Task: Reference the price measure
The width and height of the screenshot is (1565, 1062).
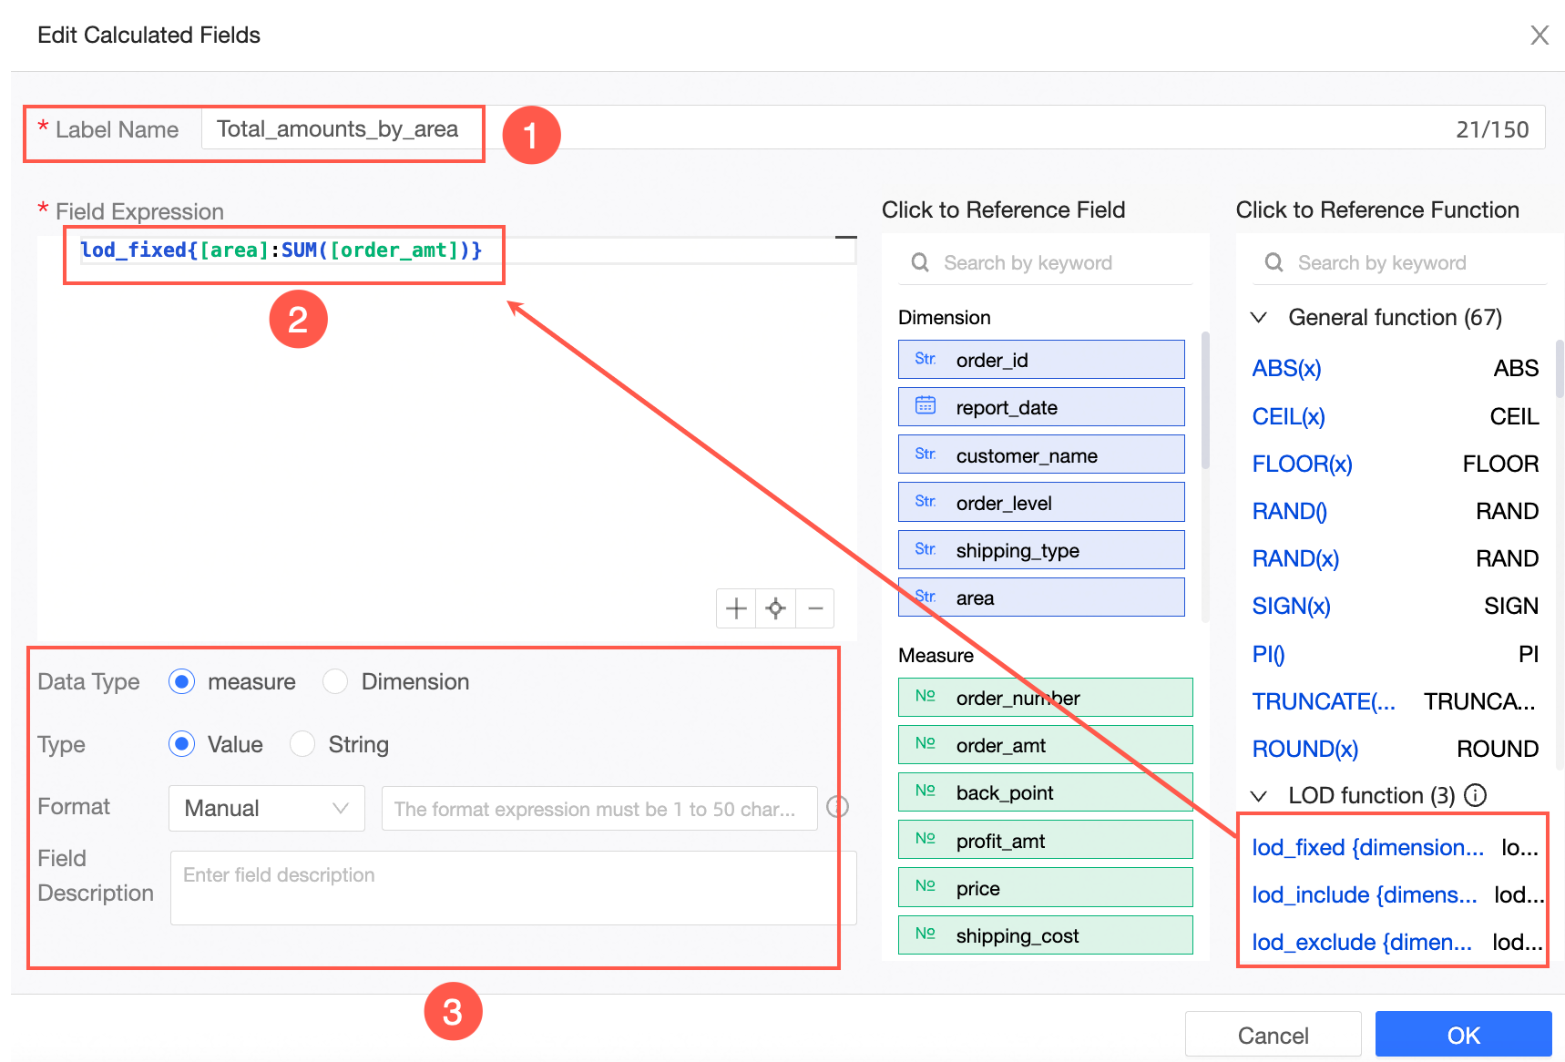Action: click(x=1046, y=888)
